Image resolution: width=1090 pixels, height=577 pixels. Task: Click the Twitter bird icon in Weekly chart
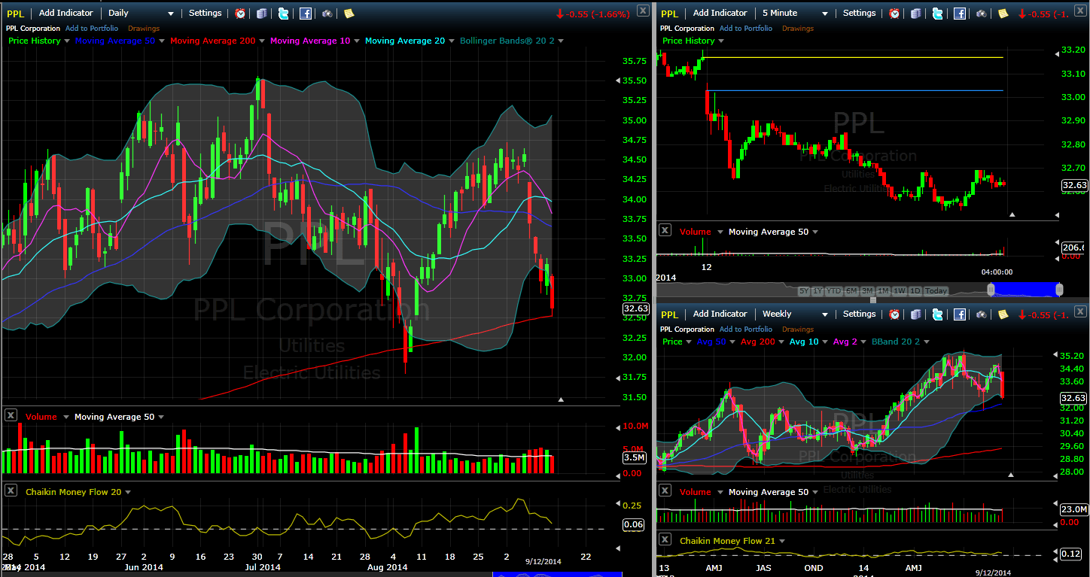coord(937,314)
